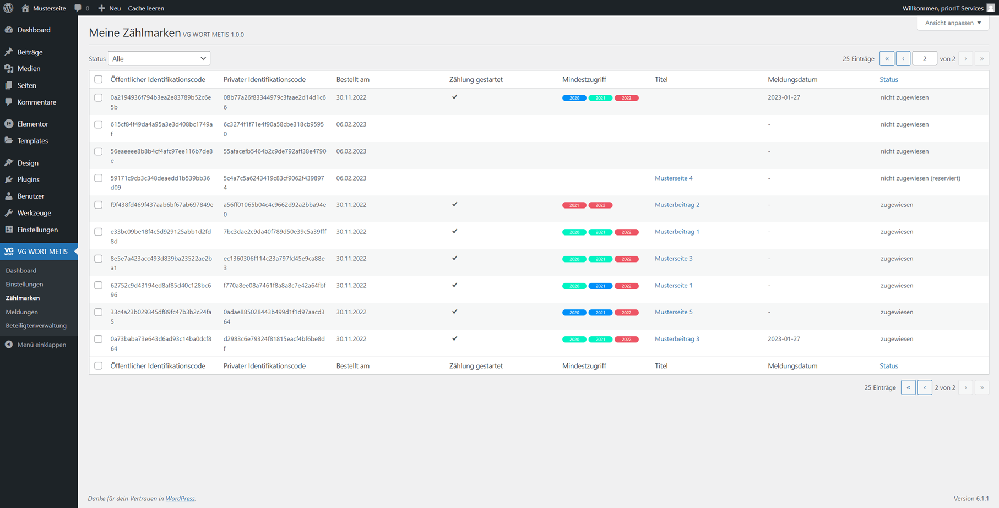Viewport: 999px width, 508px height.
Task: Click the plus icon for Neu
Action: [x=101, y=8]
